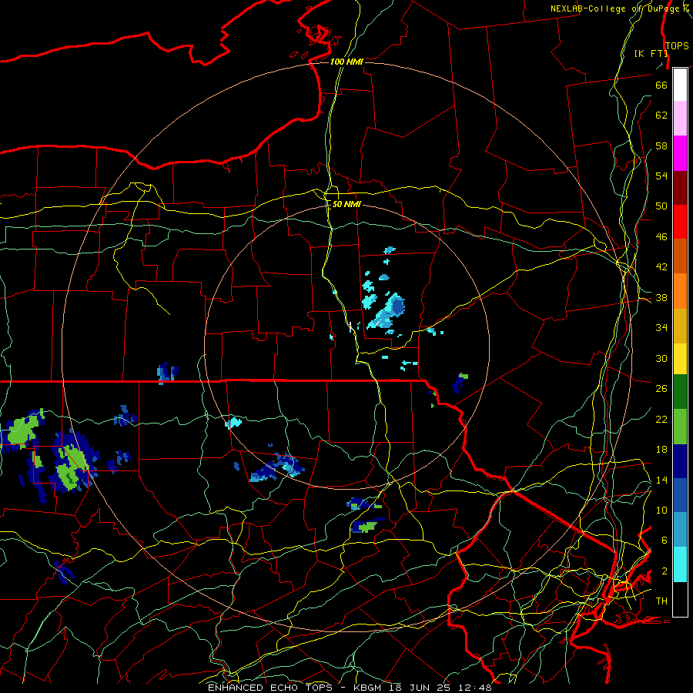
Task: Select the cyan legend swatch
Action: 680,564
